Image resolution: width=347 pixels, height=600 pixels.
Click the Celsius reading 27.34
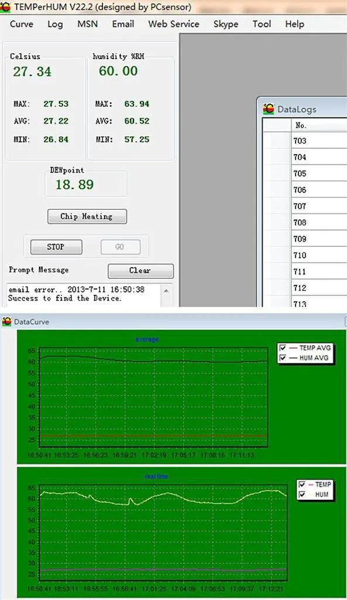(x=32, y=71)
